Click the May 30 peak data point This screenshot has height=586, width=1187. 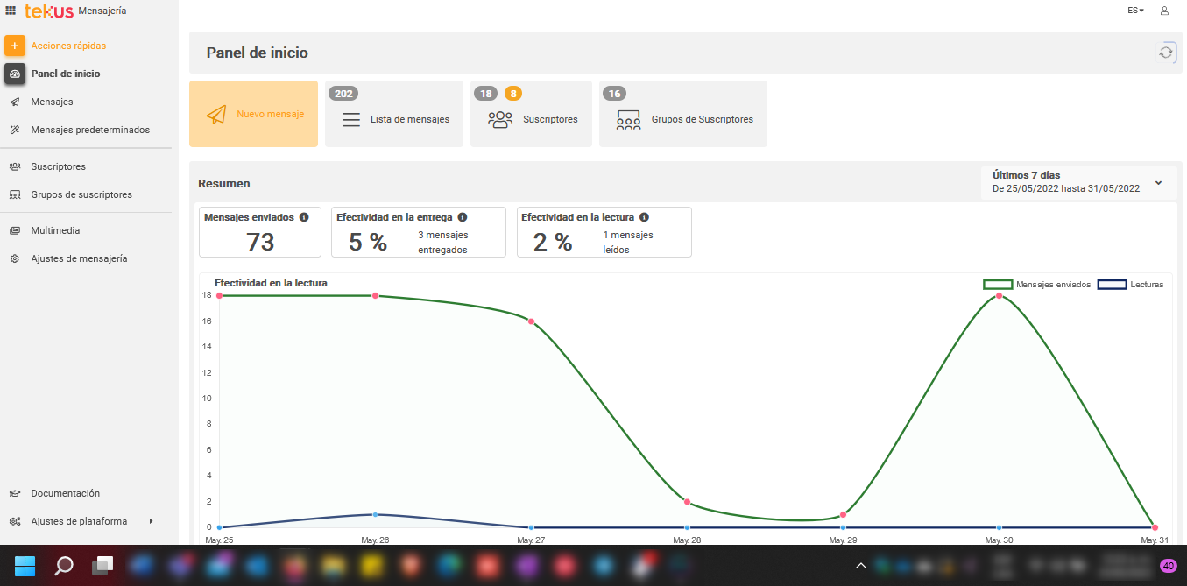(x=999, y=296)
